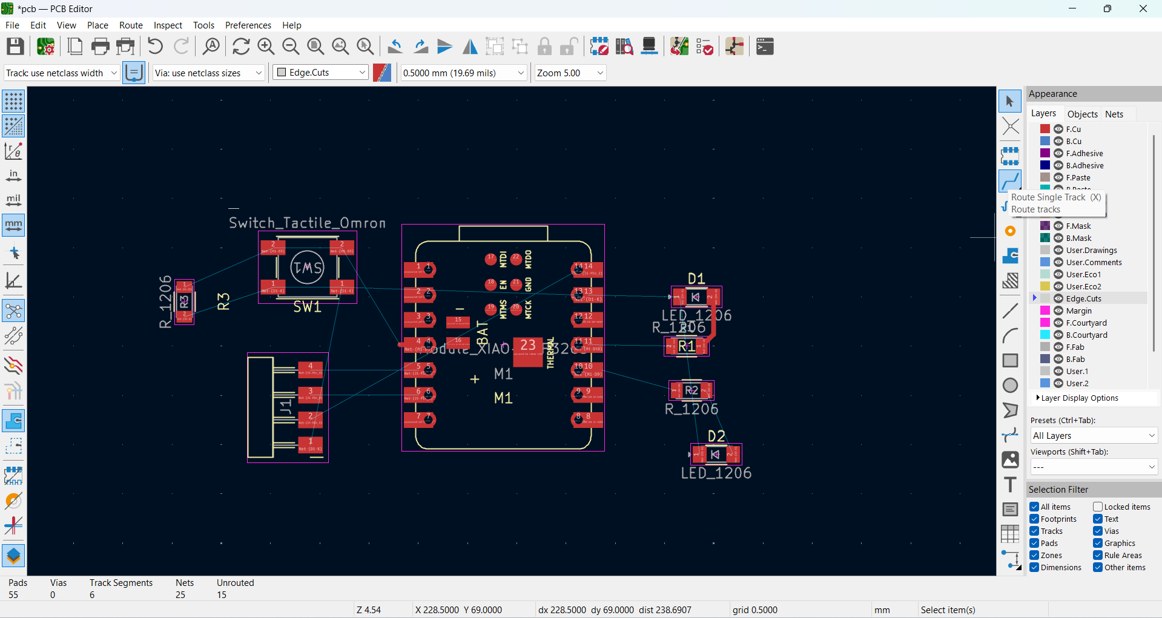Open the Route menu
This screenshot has height=618, width=1162.
pyautogui.click(x=131, y=25)
